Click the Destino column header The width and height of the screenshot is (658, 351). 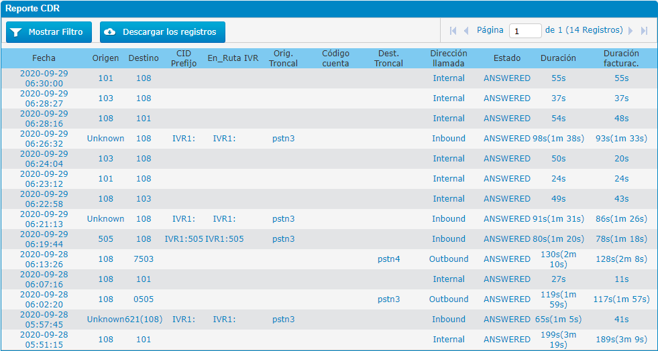click(x=144, y=58)
